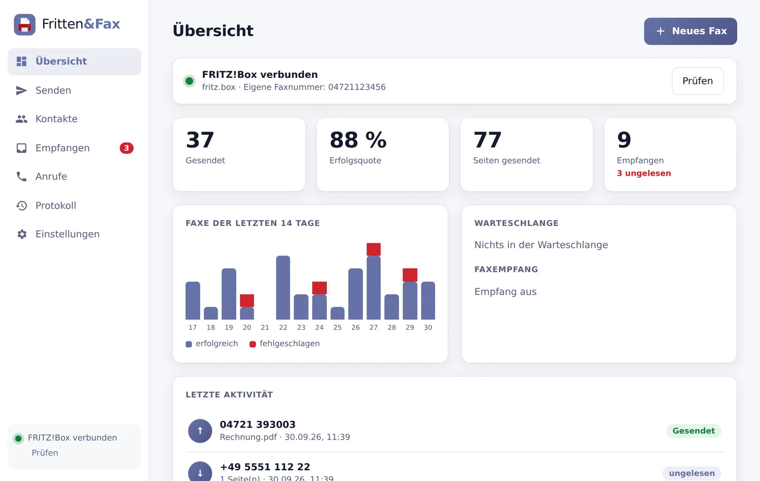
Task: Click the Prüfen button in connection card
Action: [698, 81]
